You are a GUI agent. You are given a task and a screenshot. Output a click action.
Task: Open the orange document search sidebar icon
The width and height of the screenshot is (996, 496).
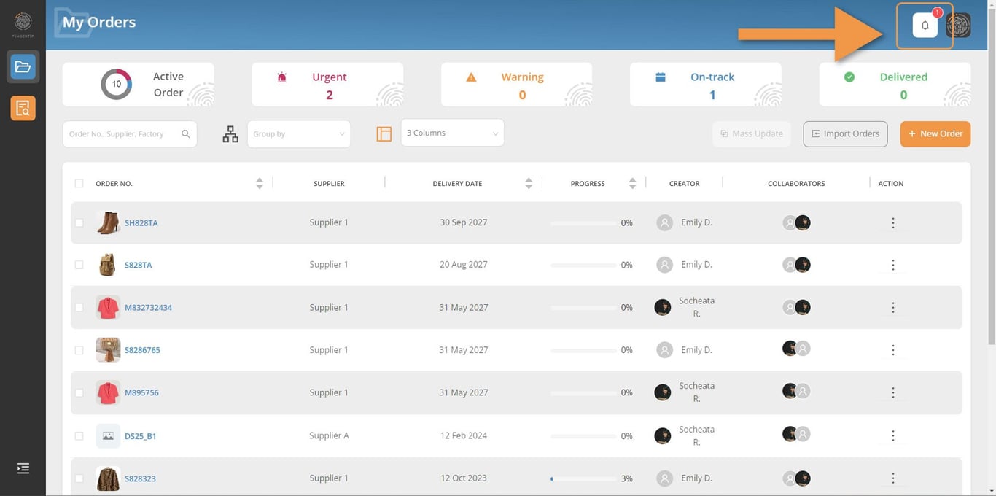click(x=23, y=108)
